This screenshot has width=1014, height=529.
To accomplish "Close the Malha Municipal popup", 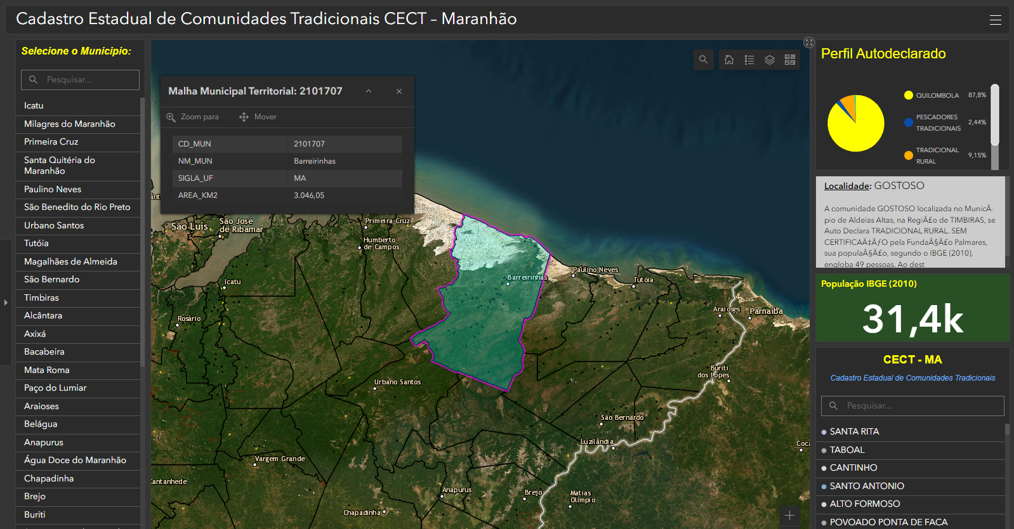I will coord(399,91).
